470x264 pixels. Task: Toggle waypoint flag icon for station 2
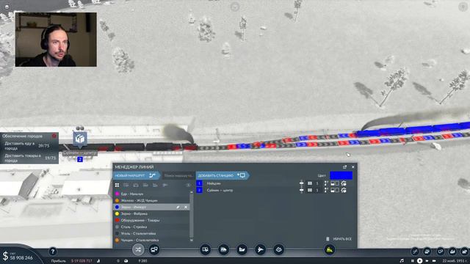click(x=326, y=190)
